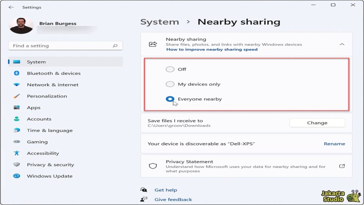Click the Change save location button
This screenshot has width=364, height=205.
[x=317, y=123]
